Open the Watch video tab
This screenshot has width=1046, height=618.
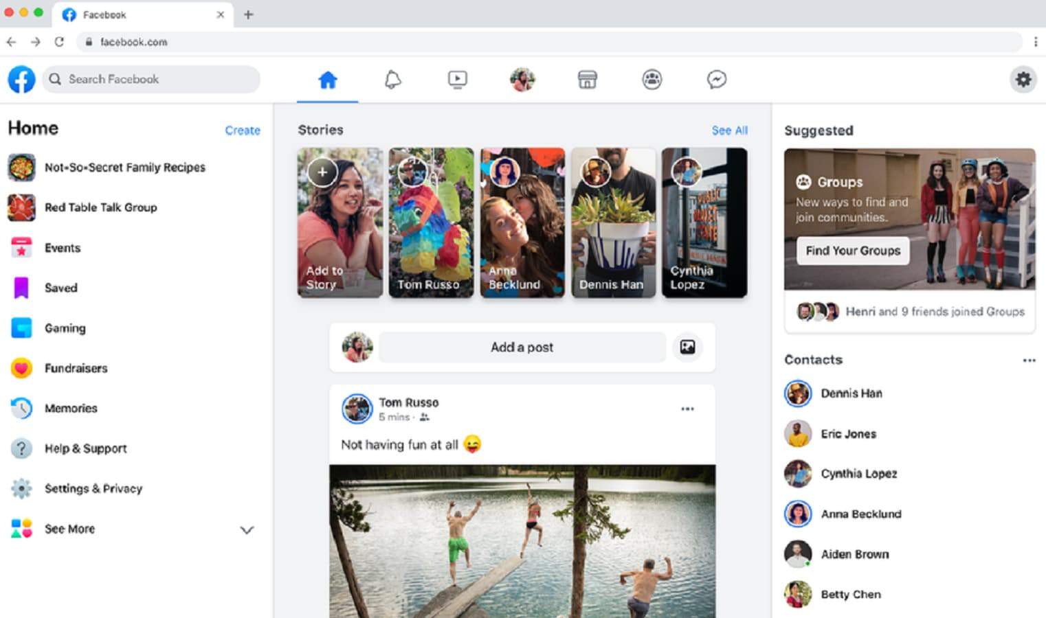click(457, 80)
